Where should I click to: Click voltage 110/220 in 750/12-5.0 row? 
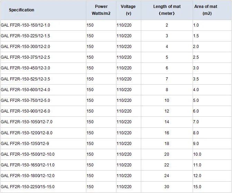pyautogui.click(x=124, y=100)
